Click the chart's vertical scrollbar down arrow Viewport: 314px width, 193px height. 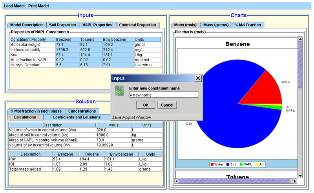(x=300, y=175)
